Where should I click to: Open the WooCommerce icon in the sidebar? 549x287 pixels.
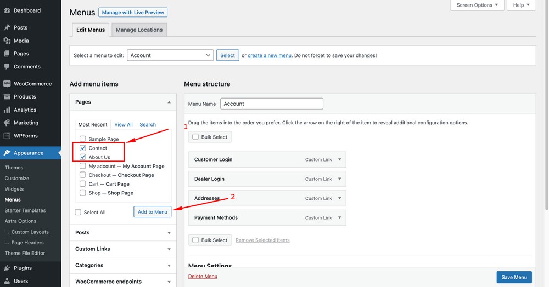point(7,84)
